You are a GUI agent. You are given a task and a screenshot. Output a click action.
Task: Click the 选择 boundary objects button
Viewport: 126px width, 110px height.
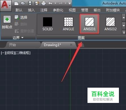[x=21, y=17]
